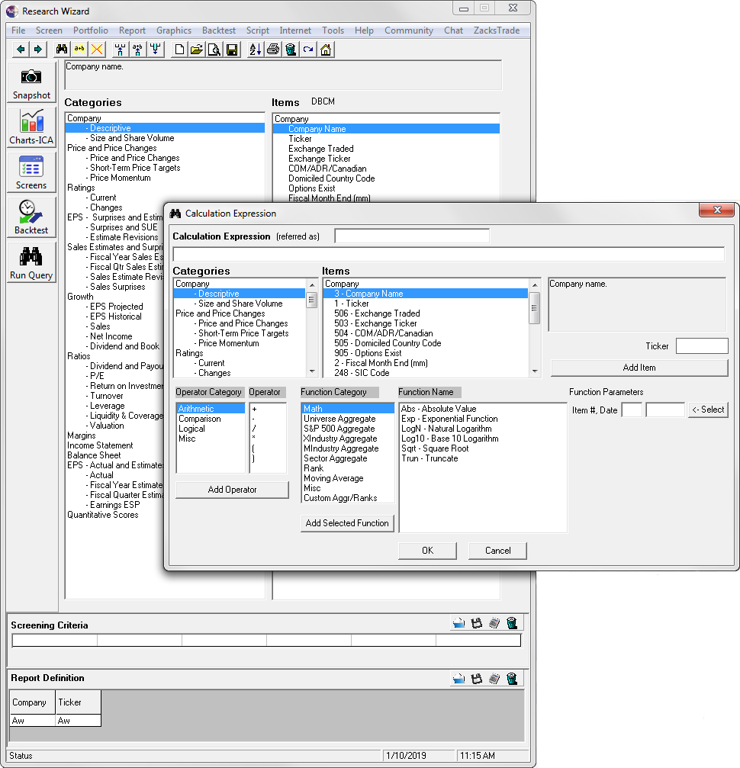Click the trash icon in Screening Criteria header
The height and width of the screenshot is (768, 740).
pyautogui.click(x=512, y=623)
